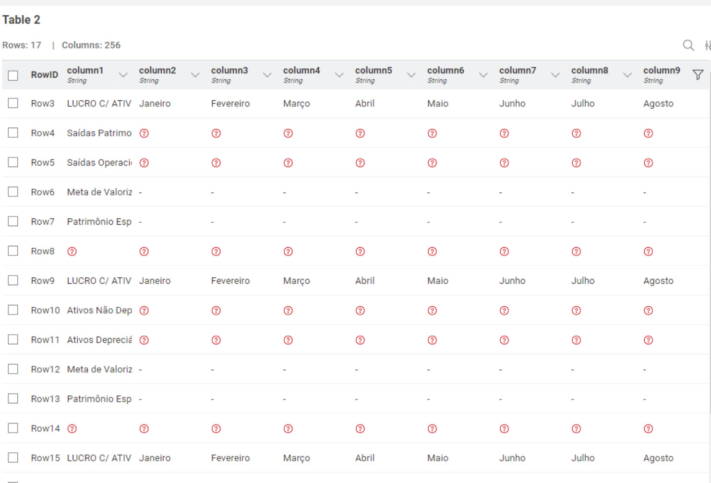This screenshot has width=711, height=483.
Task: Click the RowID column header
Action: point(44,75)
